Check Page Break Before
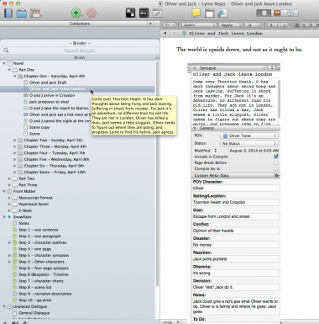The image size is (319, 324). pos(276,162)
